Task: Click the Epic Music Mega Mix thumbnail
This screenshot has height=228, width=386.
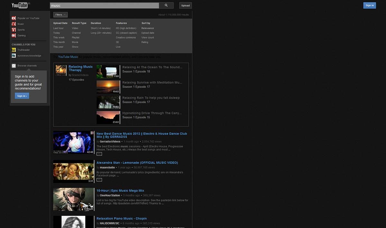Action: (74, 199)
